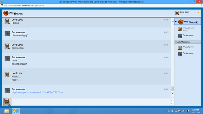Click the Zackanzane name above 'please wat gay?'
The height and width of the screenshot is (114, 203).
[x=19, y=32]
